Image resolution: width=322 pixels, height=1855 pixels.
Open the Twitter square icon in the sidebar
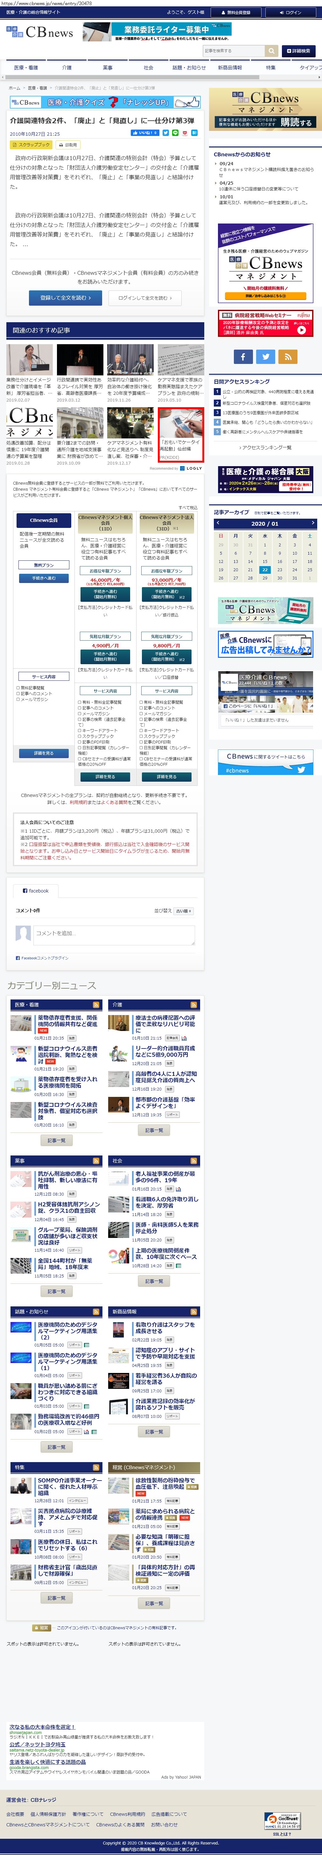[x=266, y=357]
